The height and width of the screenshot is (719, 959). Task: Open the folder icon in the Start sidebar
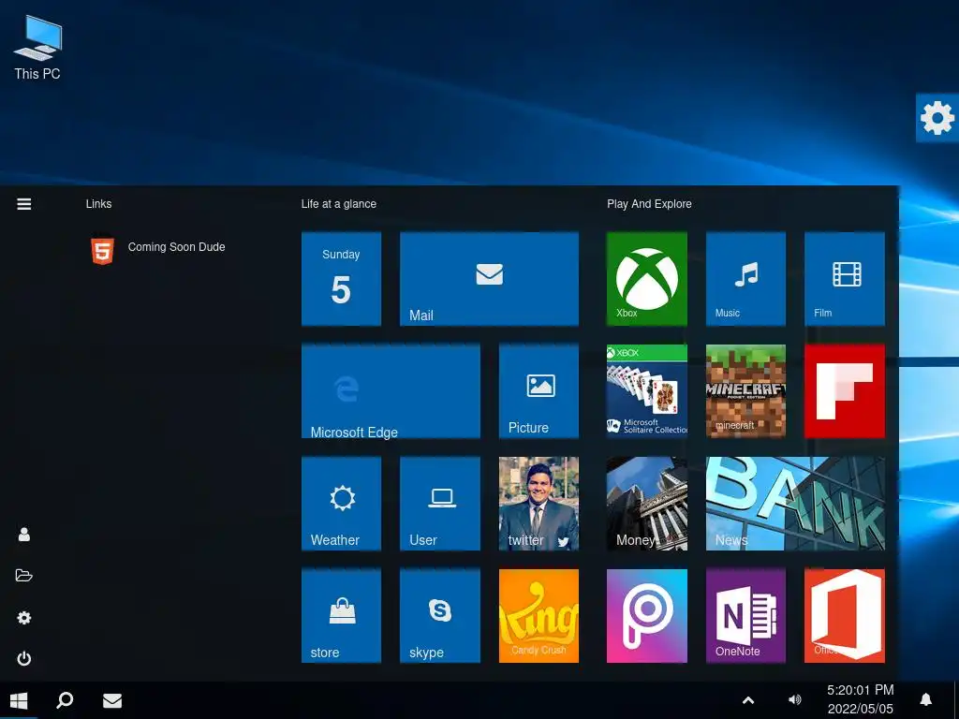click(x=23, y=576)
